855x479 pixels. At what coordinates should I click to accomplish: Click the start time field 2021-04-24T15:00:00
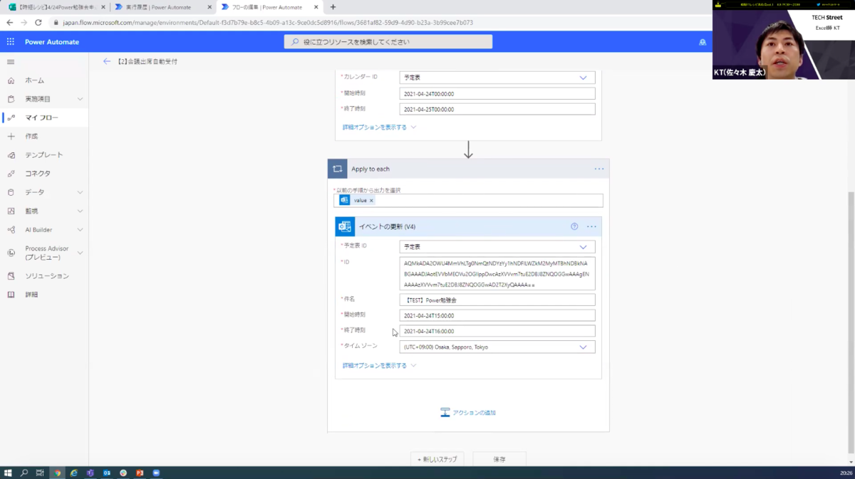point(497,315)
